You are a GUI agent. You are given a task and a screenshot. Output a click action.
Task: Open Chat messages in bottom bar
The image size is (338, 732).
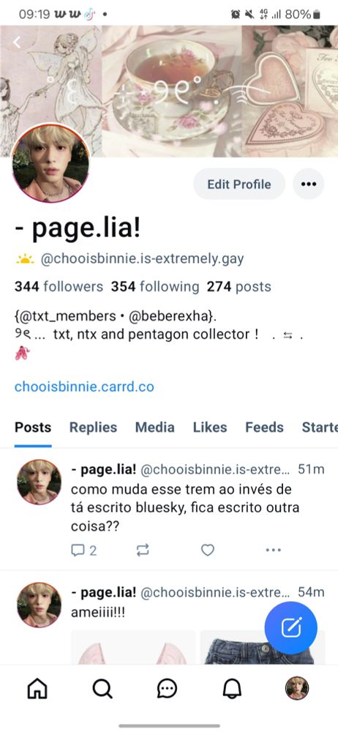(x=167, y=688)
